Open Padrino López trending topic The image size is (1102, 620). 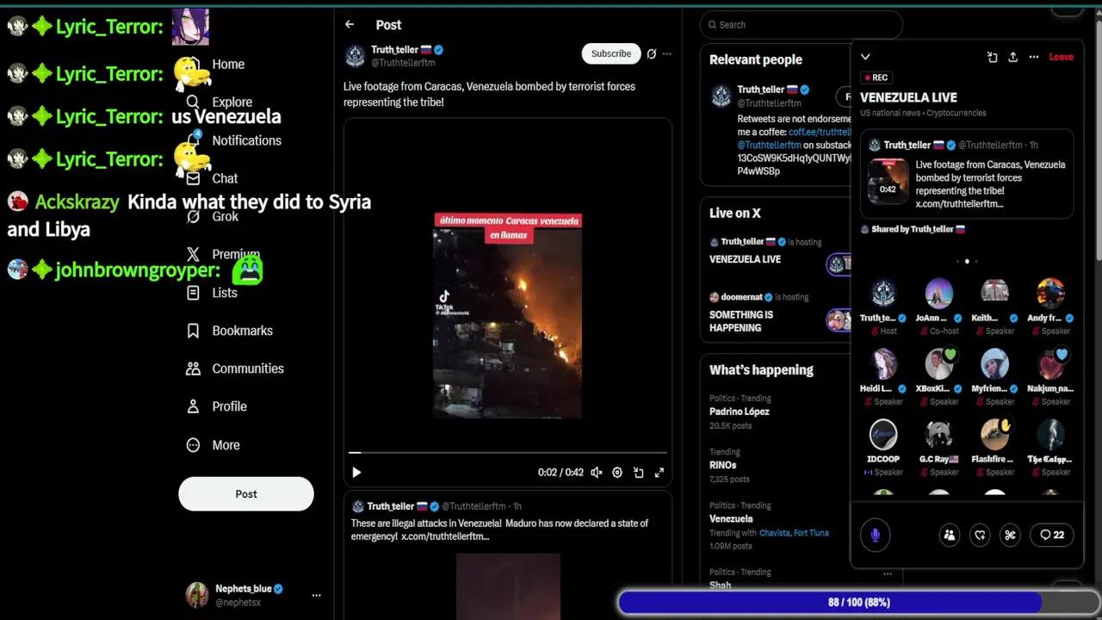(x=740, y=412)
